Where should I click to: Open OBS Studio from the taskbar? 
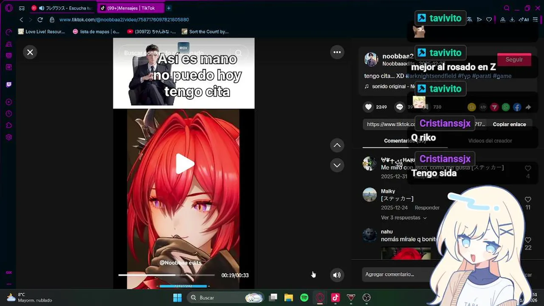pos(366,297)
